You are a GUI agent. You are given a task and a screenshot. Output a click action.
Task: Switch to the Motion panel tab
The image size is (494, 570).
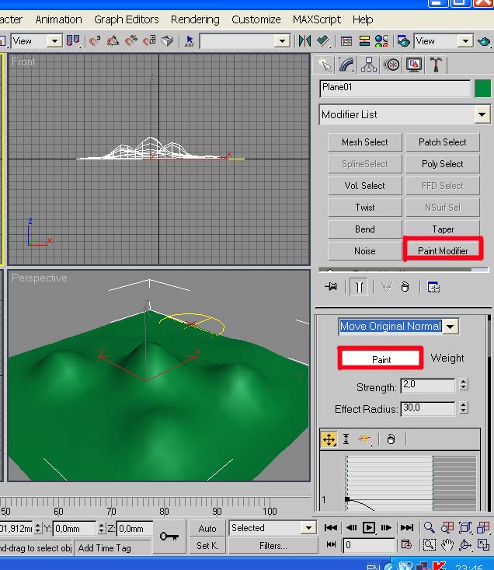(391, 64)
